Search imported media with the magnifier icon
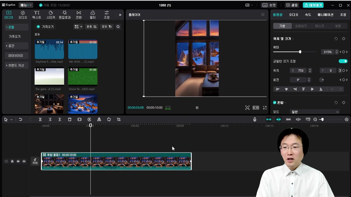Viewport: 351px width, 197px height. (118, 27)
